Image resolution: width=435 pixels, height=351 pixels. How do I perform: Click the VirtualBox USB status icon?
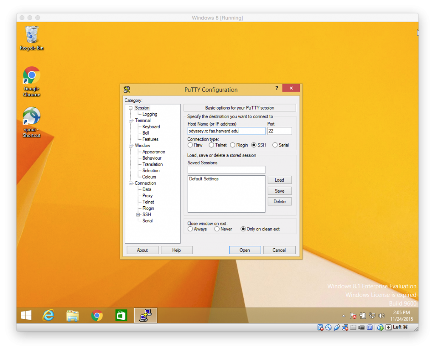coord(337,328)
